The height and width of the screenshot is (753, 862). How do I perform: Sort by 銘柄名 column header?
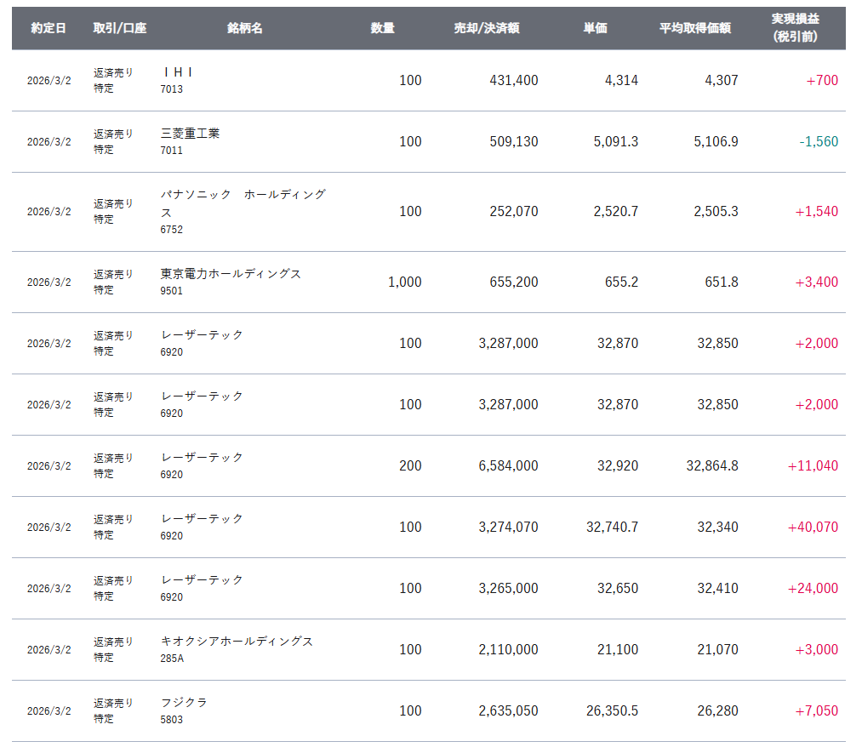(x=245, y=28)
